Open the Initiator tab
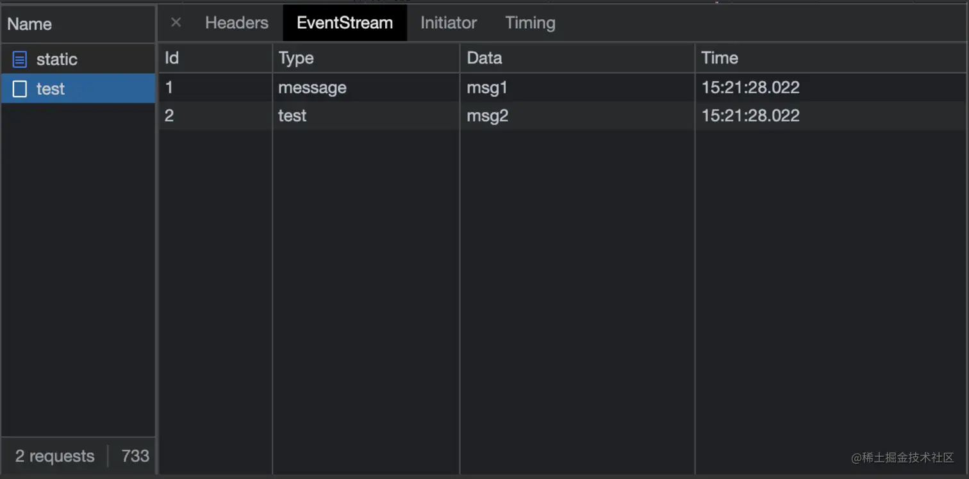This screenshot has height=479, width=969. pyautogui.click(x=449, y=23)
